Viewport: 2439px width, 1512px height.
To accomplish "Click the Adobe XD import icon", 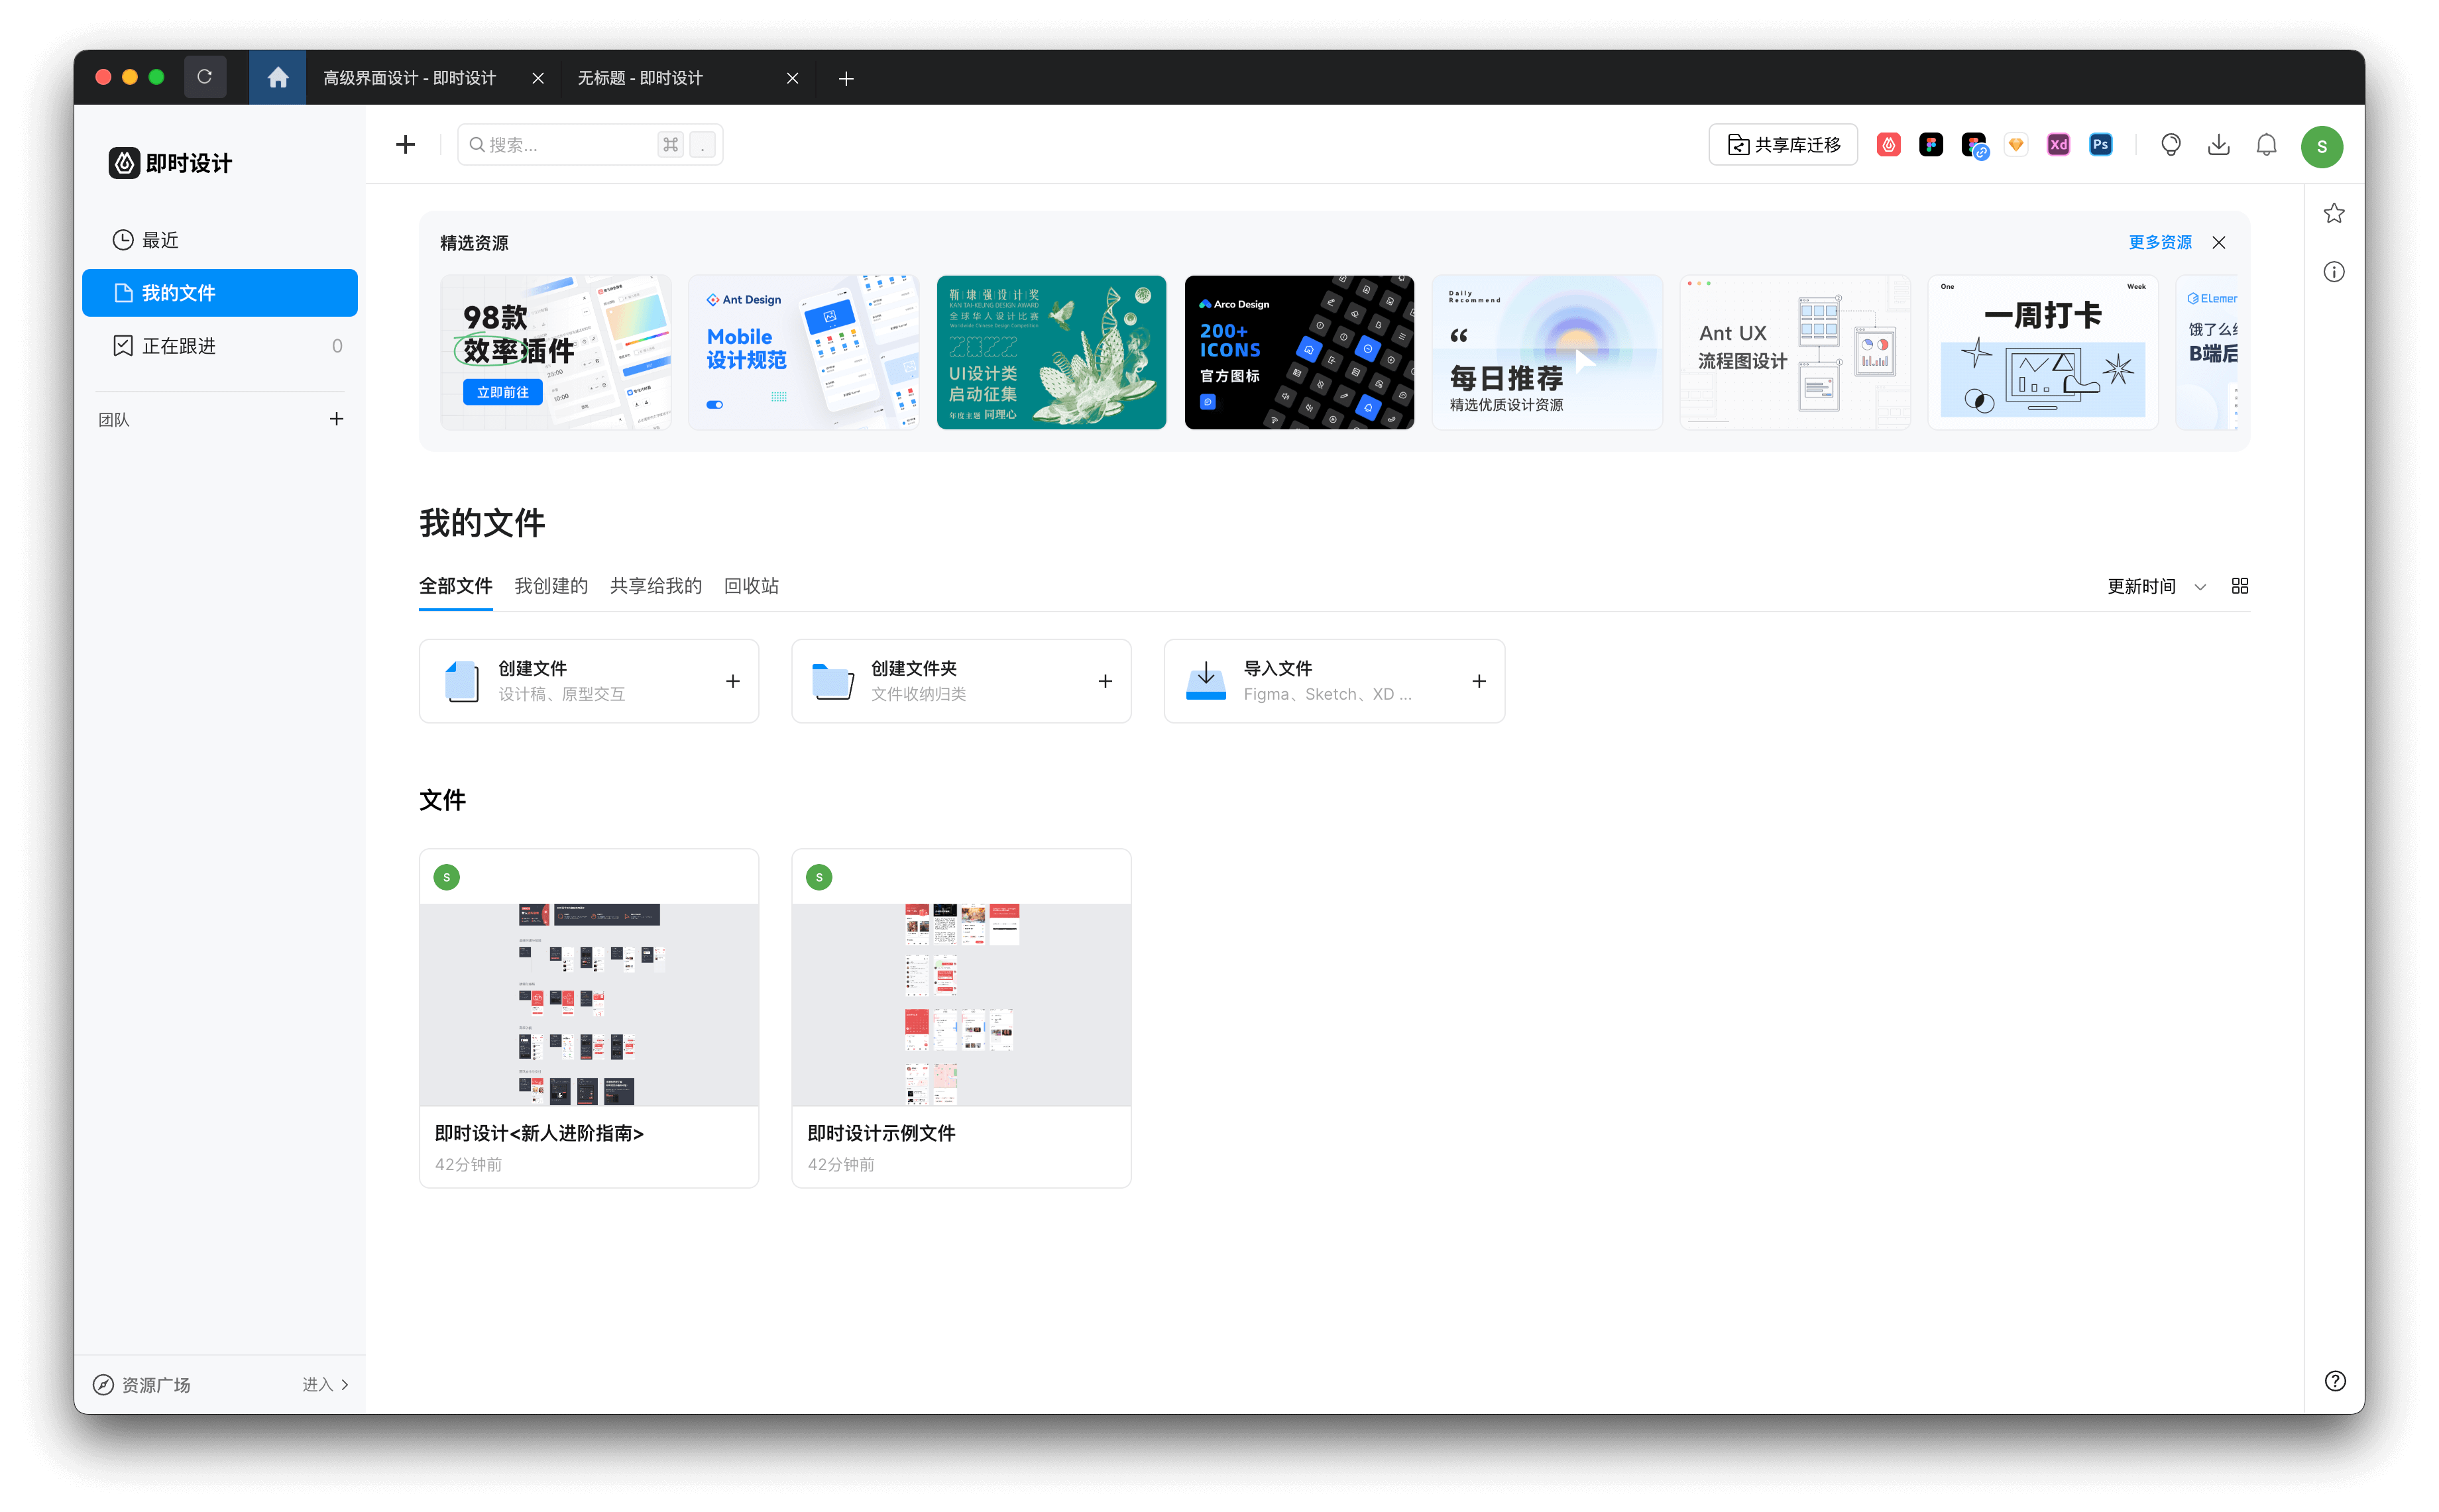I will pos(2057,145).
